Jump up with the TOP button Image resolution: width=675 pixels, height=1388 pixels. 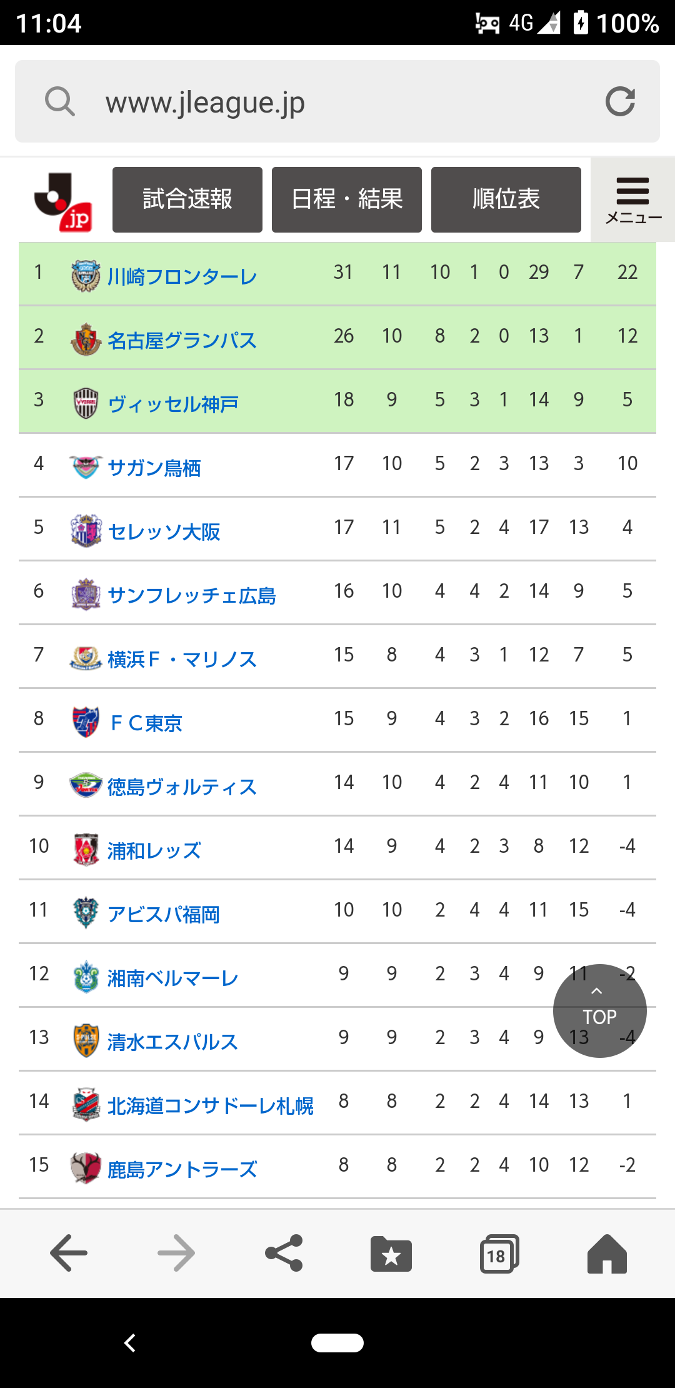point(600,1011)
